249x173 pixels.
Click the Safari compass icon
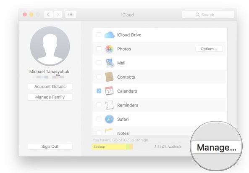(109, 119)
